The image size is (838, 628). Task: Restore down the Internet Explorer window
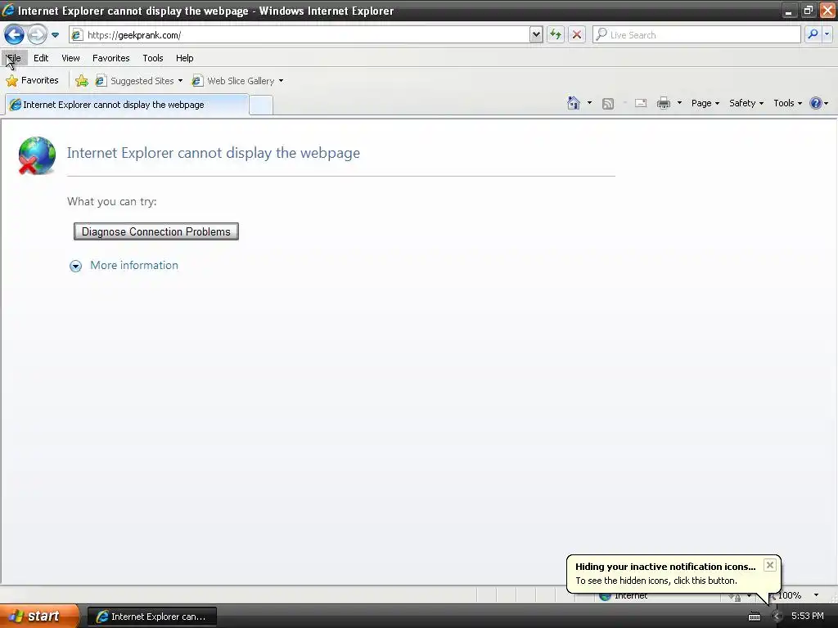pyautogui.click(x=808, y=11)
